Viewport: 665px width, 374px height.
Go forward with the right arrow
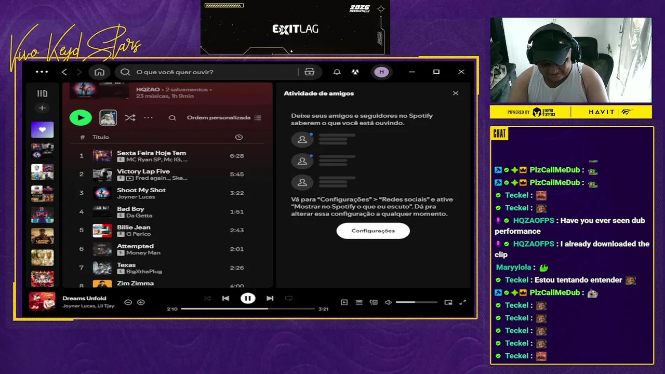click(79, 72)
